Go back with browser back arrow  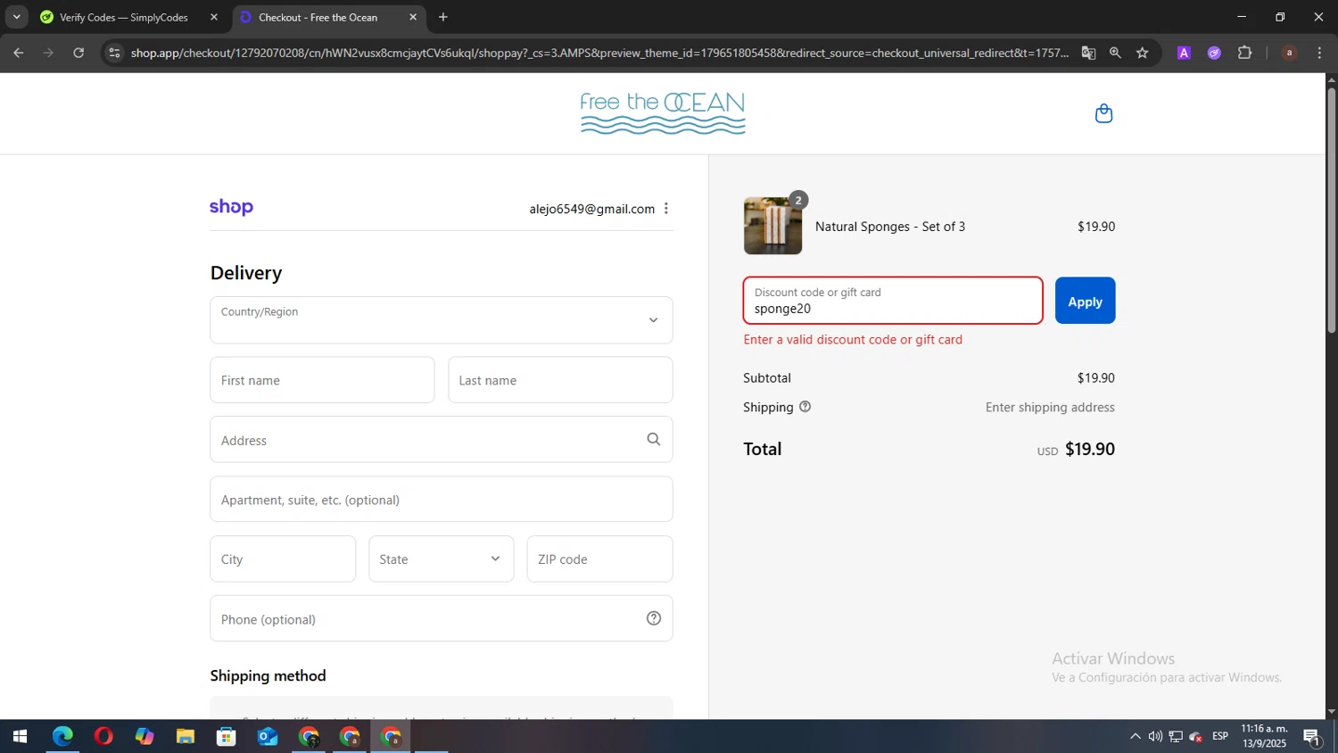[x=18, y=53]
